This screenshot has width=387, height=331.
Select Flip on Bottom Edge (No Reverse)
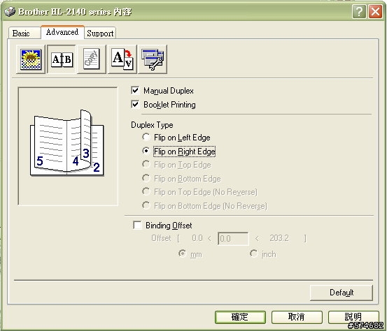pos(146,205)
